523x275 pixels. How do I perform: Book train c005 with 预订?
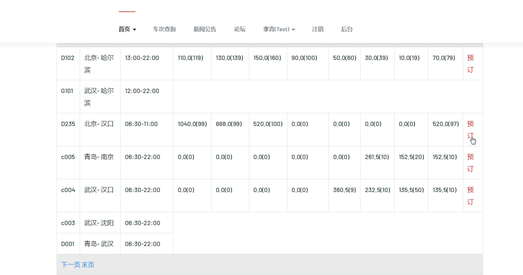tap(470, 163)
